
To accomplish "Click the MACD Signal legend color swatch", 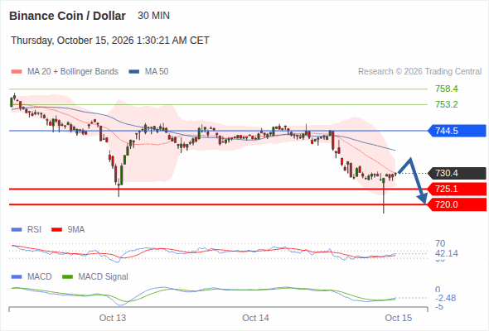I will (x=67, y=277).
